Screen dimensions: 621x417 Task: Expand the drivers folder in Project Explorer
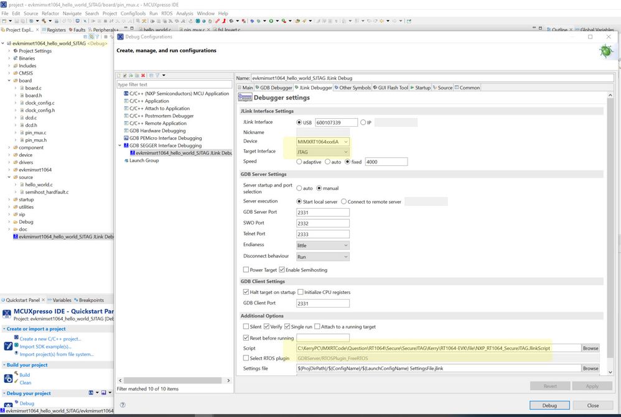pos(9,162)
